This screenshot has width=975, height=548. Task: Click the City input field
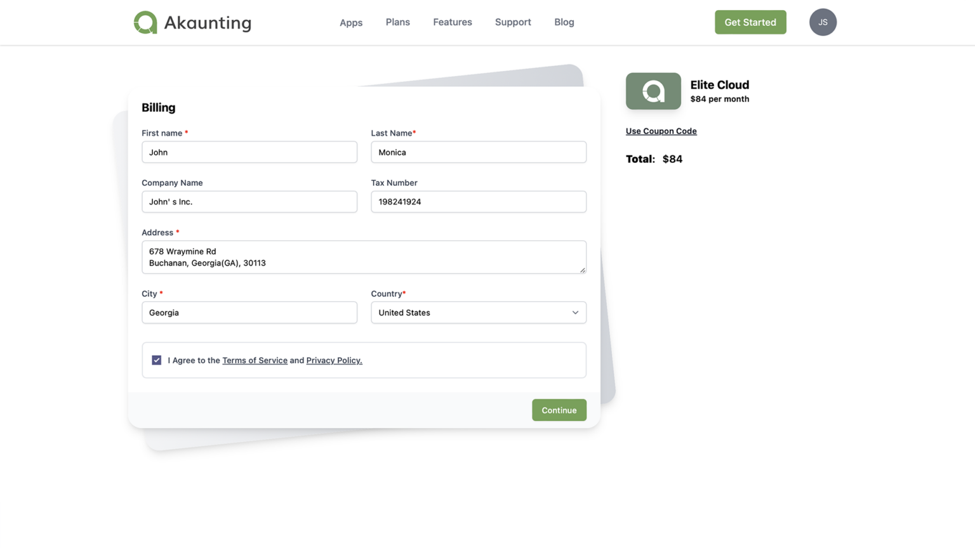click(249, 313)
